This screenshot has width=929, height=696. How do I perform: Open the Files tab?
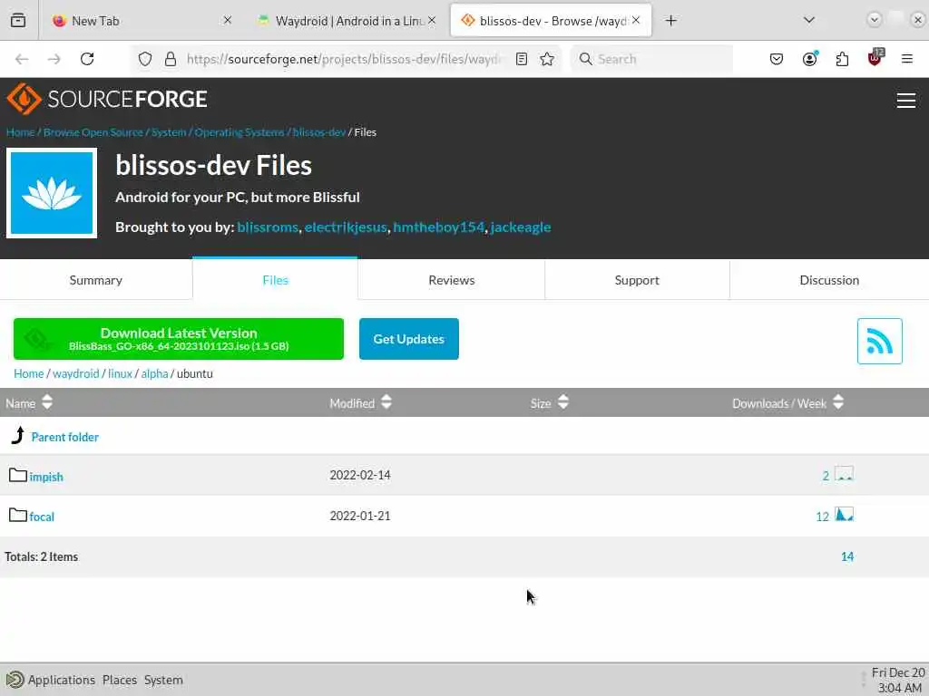point(275,280)
